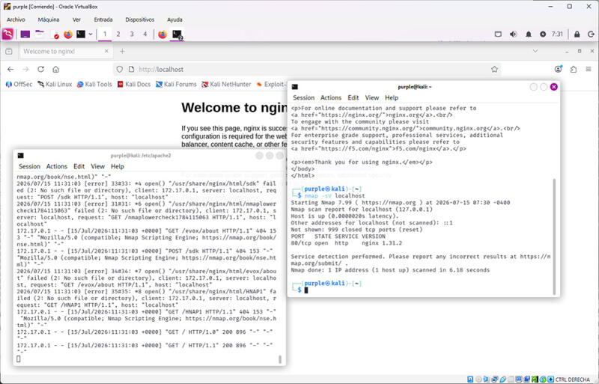
Task: Click the 'nginx 1.31.2' version text
Action: pyautogui.click(x=382, y=243)
